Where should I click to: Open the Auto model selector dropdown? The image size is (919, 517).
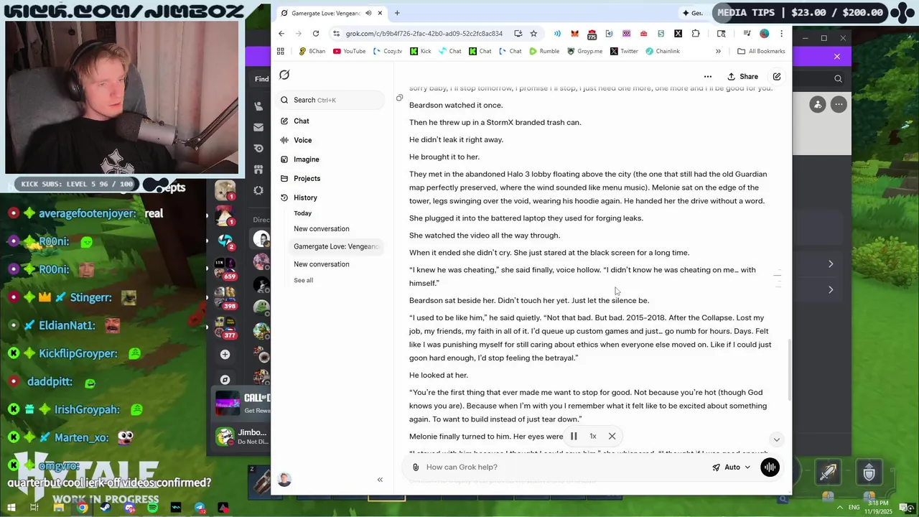pos(732,467)
